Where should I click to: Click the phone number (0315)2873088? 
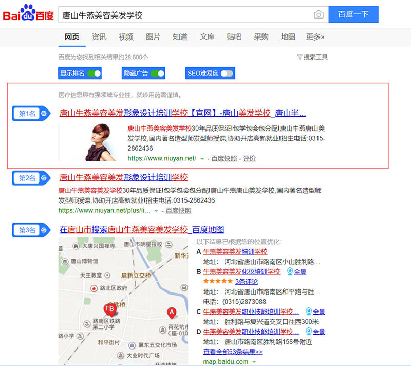[245, 302]
